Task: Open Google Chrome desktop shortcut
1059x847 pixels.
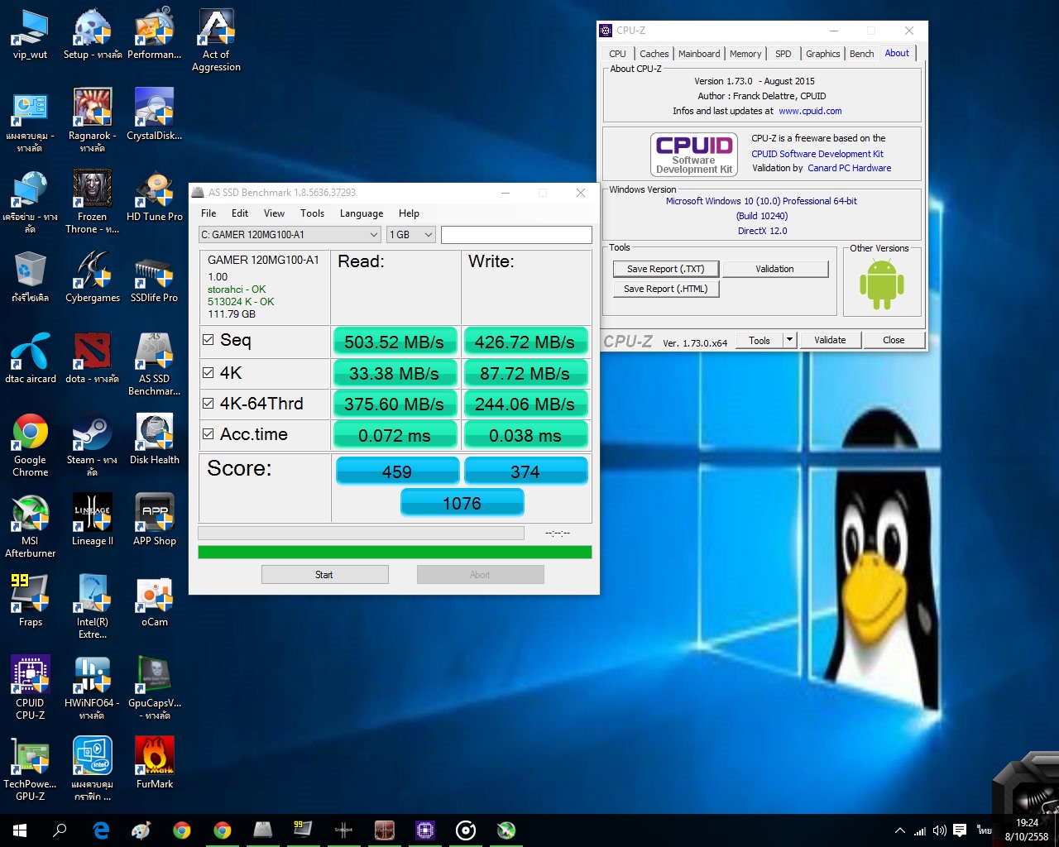Action: tap(31, 446)
